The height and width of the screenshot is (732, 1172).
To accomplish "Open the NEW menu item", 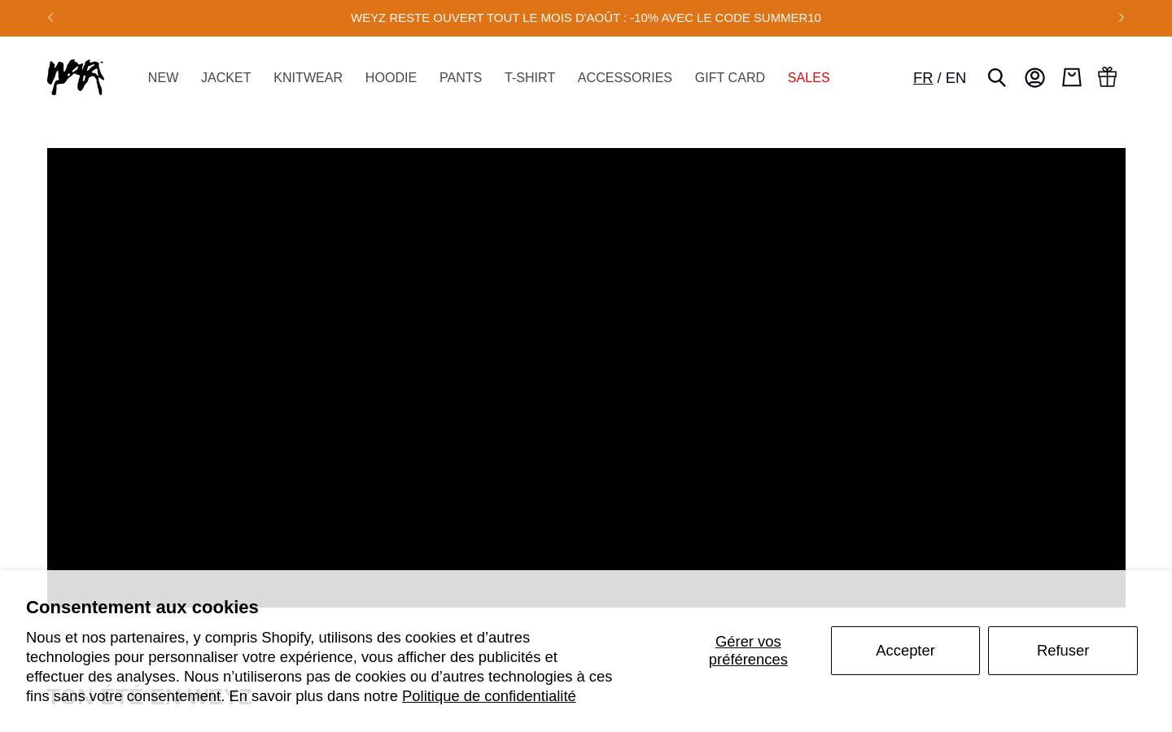I will 163,78.
